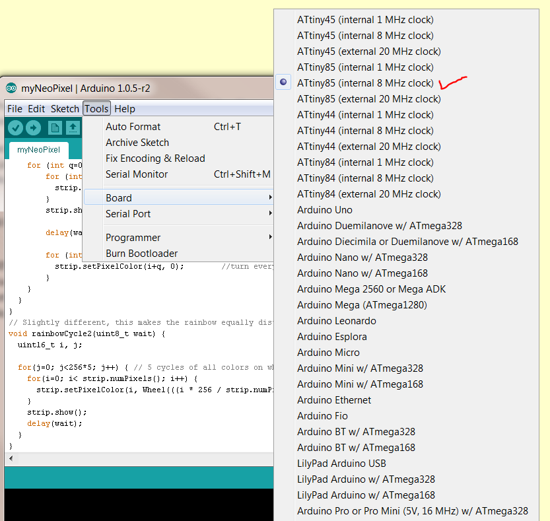This screenshot has height=521, width=550.
Task: Click the New sketch toolbar icon
Action: (55, 127)
